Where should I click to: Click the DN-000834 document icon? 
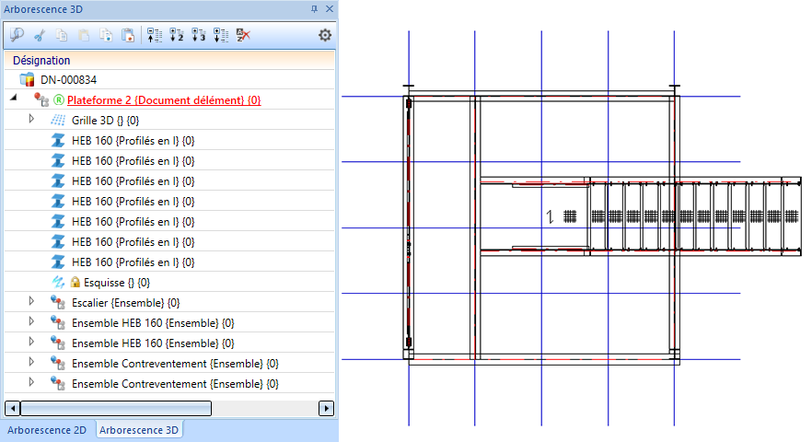[x=27, y=80]
